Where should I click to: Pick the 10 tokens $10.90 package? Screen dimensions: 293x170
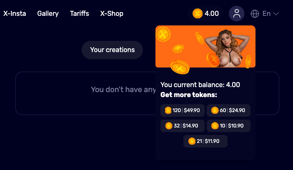[x=228, y=126]
